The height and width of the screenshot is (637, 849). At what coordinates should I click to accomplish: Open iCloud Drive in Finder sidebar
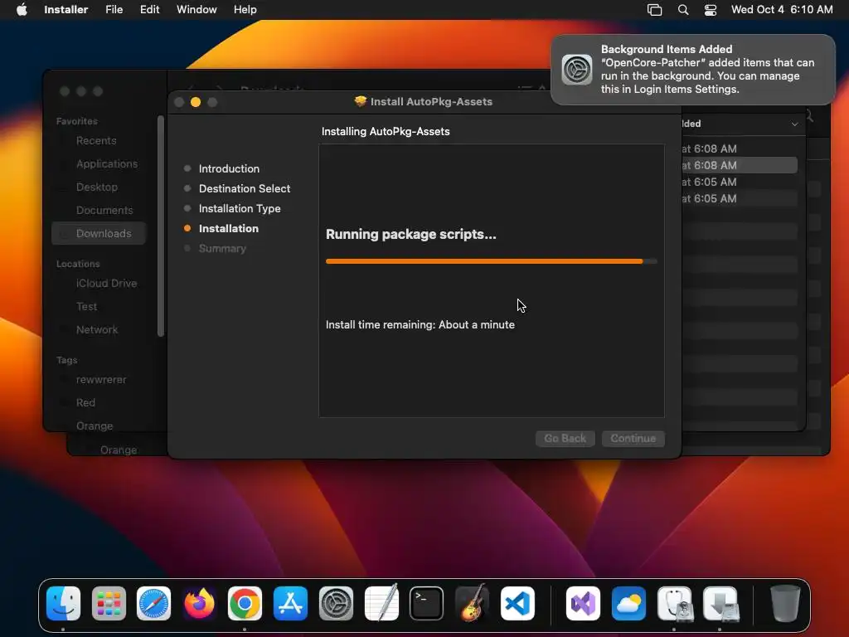click(106, 284)
